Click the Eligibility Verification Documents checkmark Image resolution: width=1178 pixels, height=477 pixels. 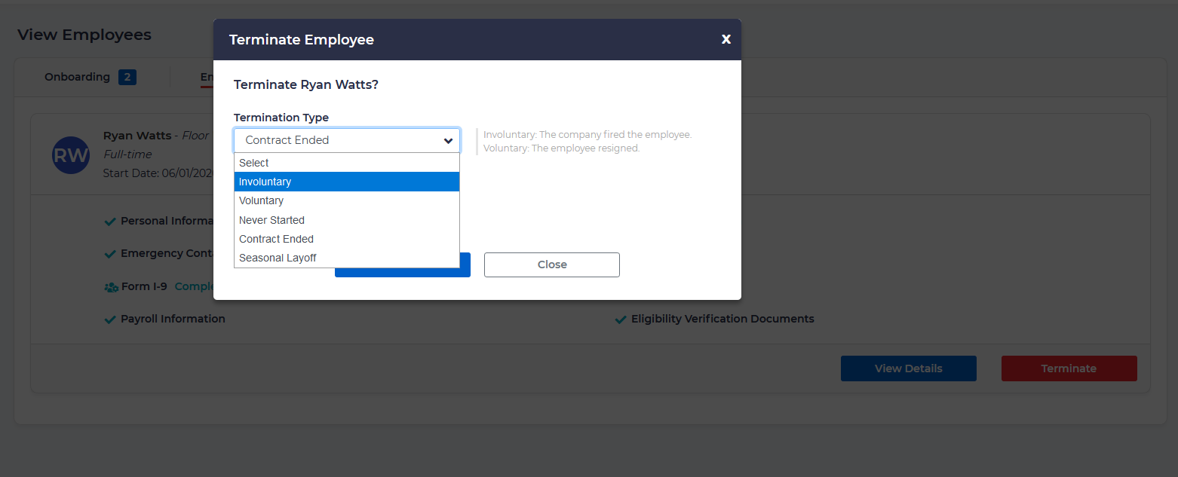coord(621,320)
